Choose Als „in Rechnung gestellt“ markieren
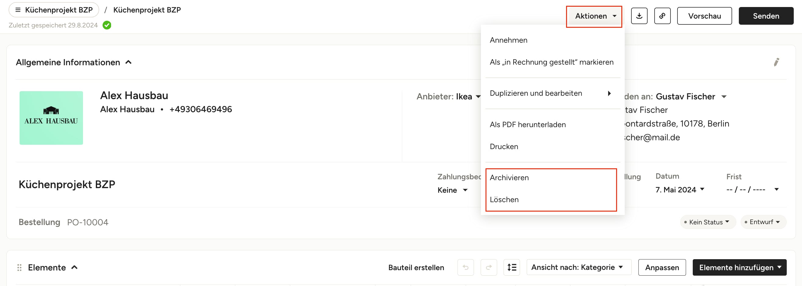Image resolution: width=802 pixels, height=286 pixels. tap(553, 62)
